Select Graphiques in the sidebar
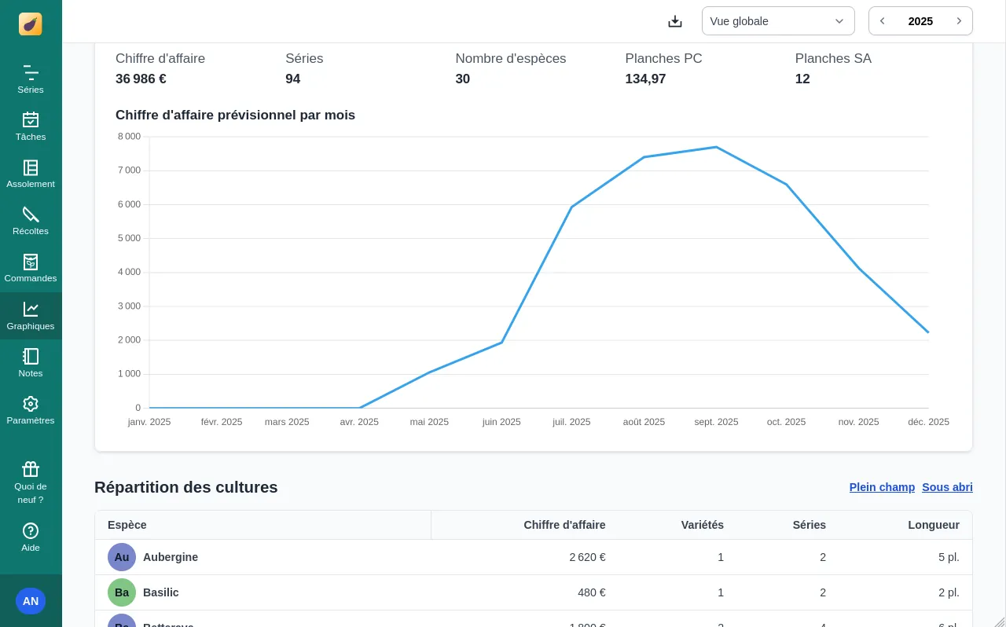This screenshot has height=627, width=1006. click(31, 316)
